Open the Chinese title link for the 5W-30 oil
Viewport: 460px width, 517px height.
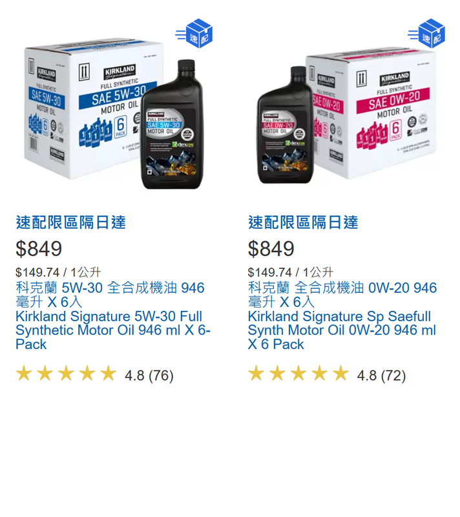point(110,295)
